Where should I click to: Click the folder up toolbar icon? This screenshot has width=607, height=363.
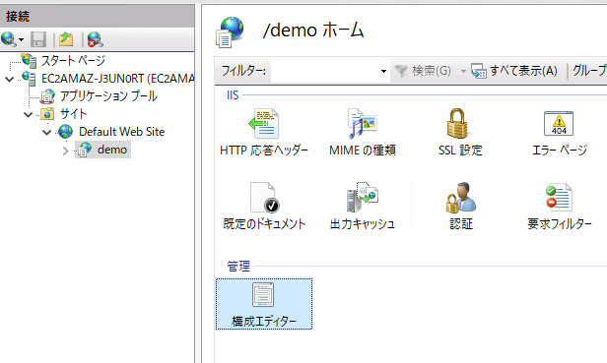point(66,39)
